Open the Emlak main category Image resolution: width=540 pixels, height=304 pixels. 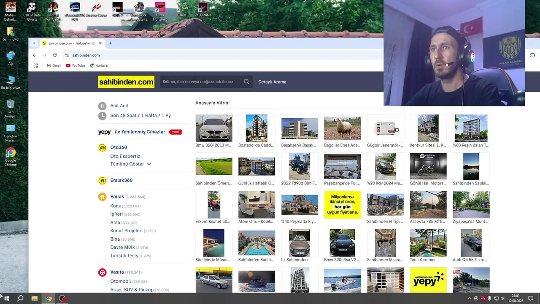click(117, 197)
